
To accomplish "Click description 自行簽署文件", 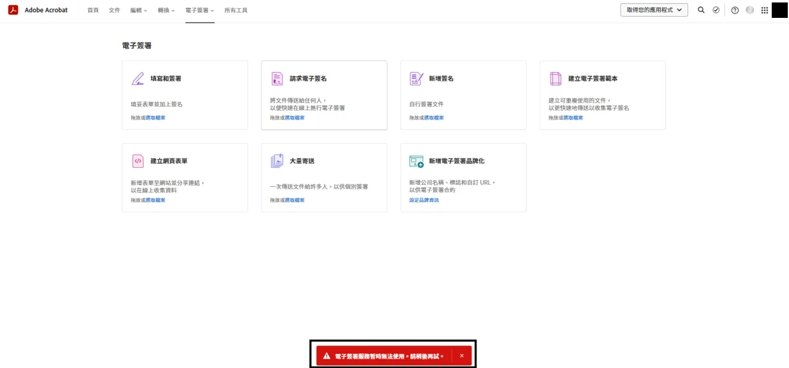I will tap(427, 104).
